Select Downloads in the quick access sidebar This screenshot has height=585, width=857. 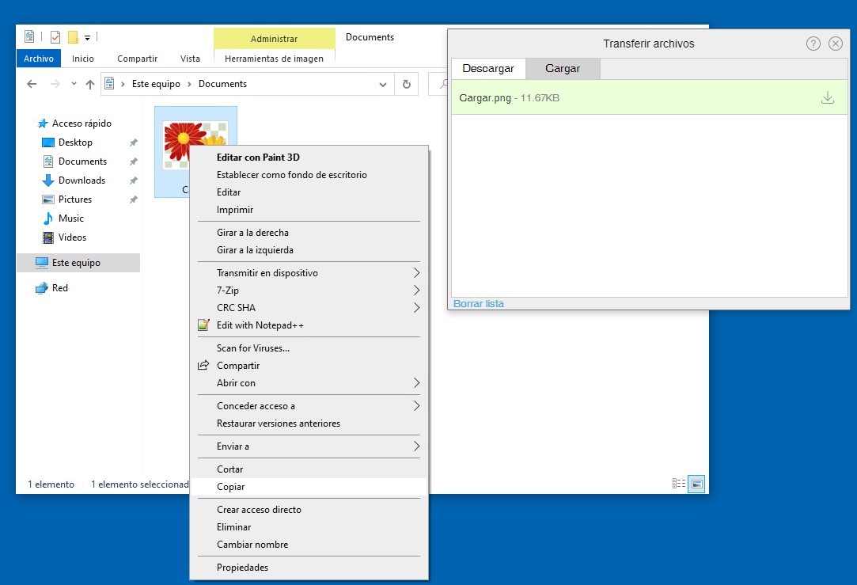point(82,180)
